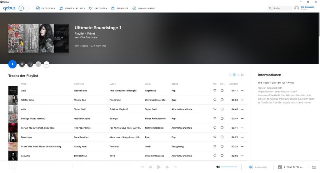
Task: Open artist Sara Bareilles
Action: pos(81,137)
